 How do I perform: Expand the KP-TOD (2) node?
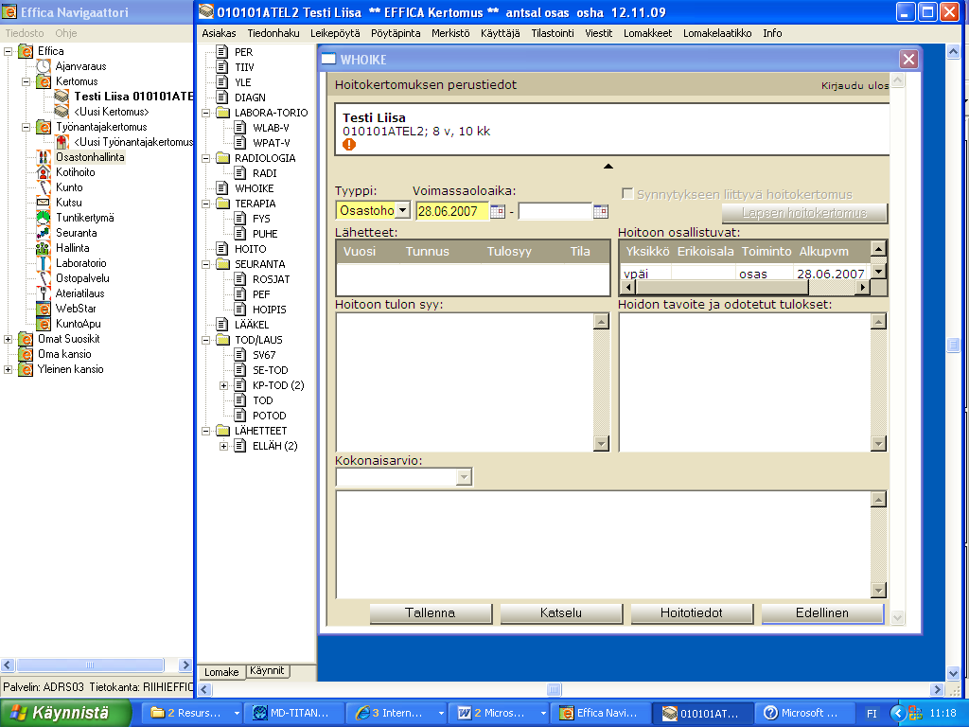[x=223, y=385]
